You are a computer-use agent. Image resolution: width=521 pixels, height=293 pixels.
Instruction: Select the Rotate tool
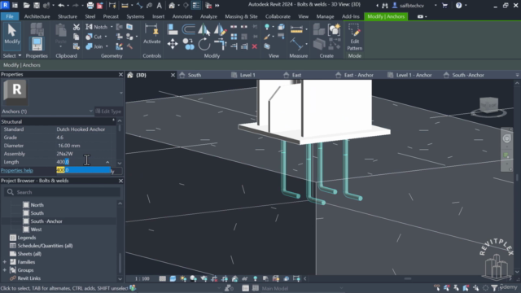204,44
